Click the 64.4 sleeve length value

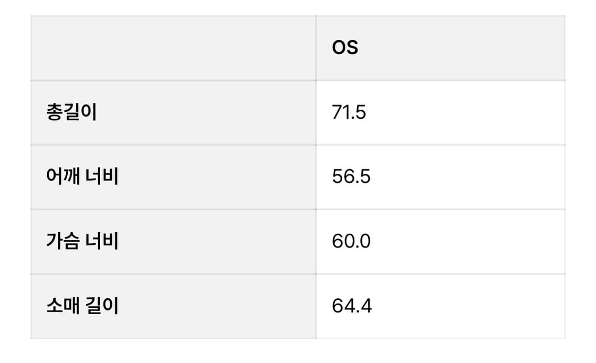(x=352, y=306)
